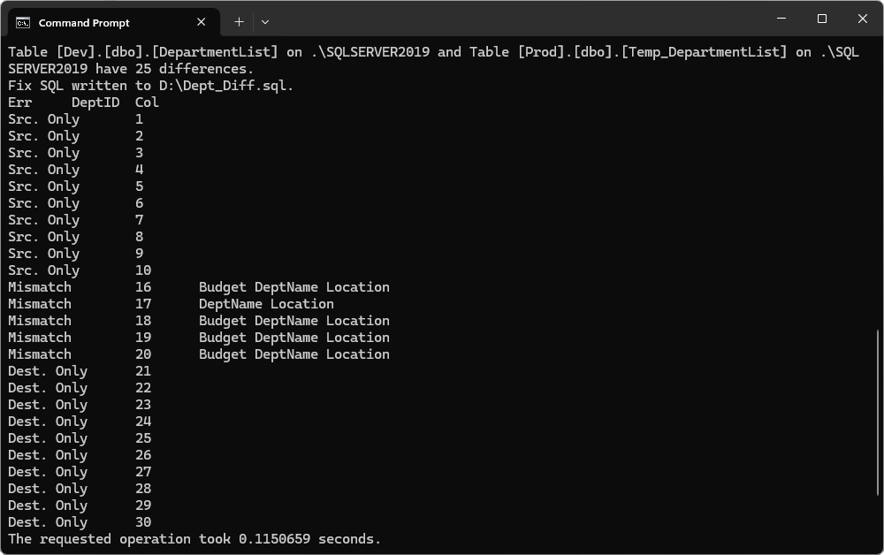Click the Col column header
The width and height of the screenshot is (884, 555).
(147, 103)
